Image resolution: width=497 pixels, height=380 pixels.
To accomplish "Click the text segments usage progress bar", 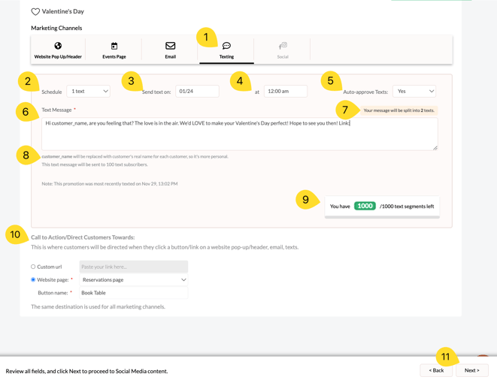I will [382, 217].
